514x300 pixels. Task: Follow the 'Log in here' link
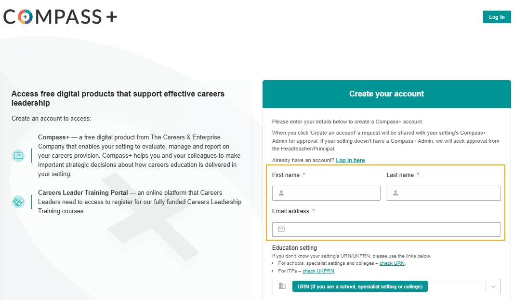click(x=350, y=160)
